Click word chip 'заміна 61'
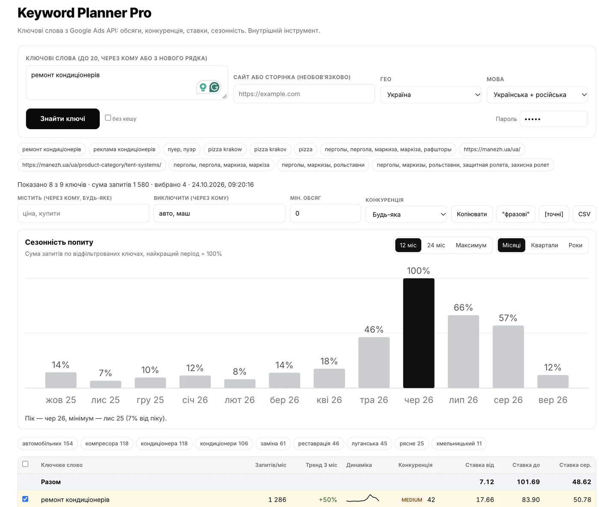The image size is (599, 507). [273, 444]
